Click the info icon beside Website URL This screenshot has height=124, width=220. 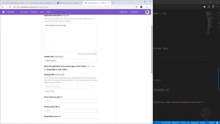pyautogui.click(x=62, y=56)
